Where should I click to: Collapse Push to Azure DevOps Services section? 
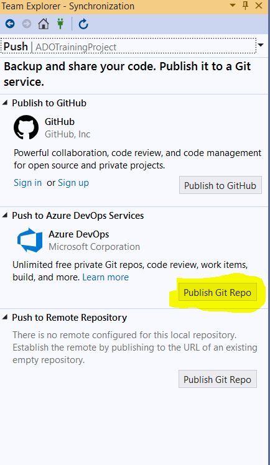point(5,215)
